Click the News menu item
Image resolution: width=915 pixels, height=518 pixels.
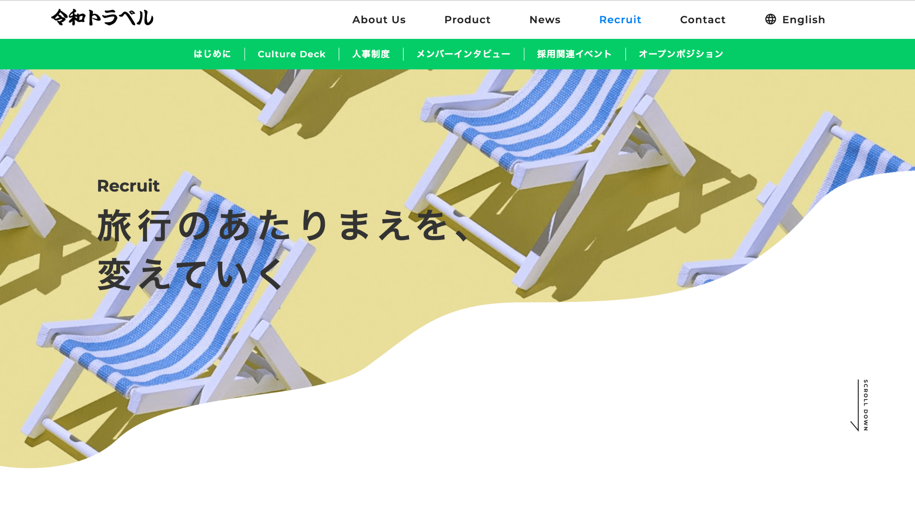tap(545, 19)
